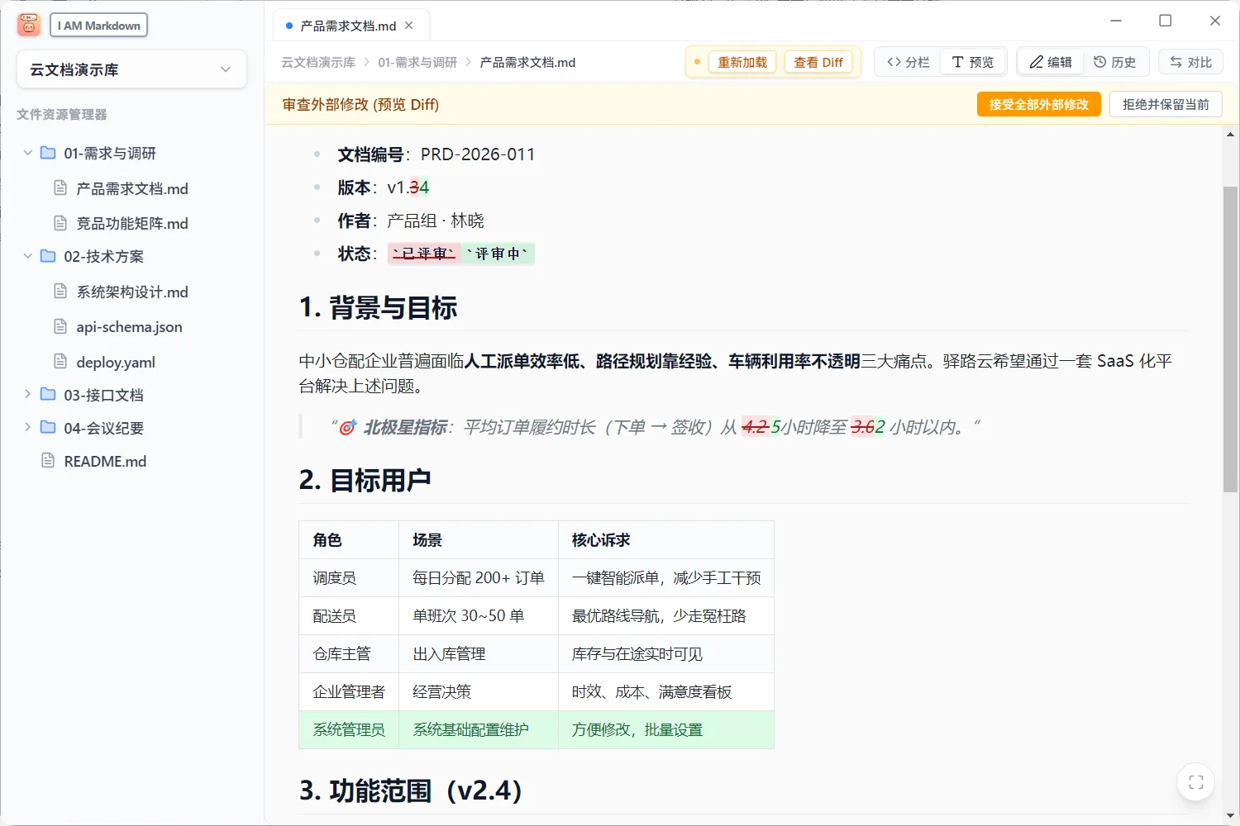Image resolution: width=1240 pixels, height=826 pixels.
Task: Close the 产品需求文档.md tab
Action: click(409, 26)
